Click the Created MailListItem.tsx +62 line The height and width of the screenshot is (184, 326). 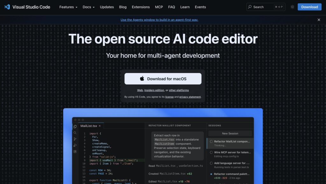tap(170, 173)
